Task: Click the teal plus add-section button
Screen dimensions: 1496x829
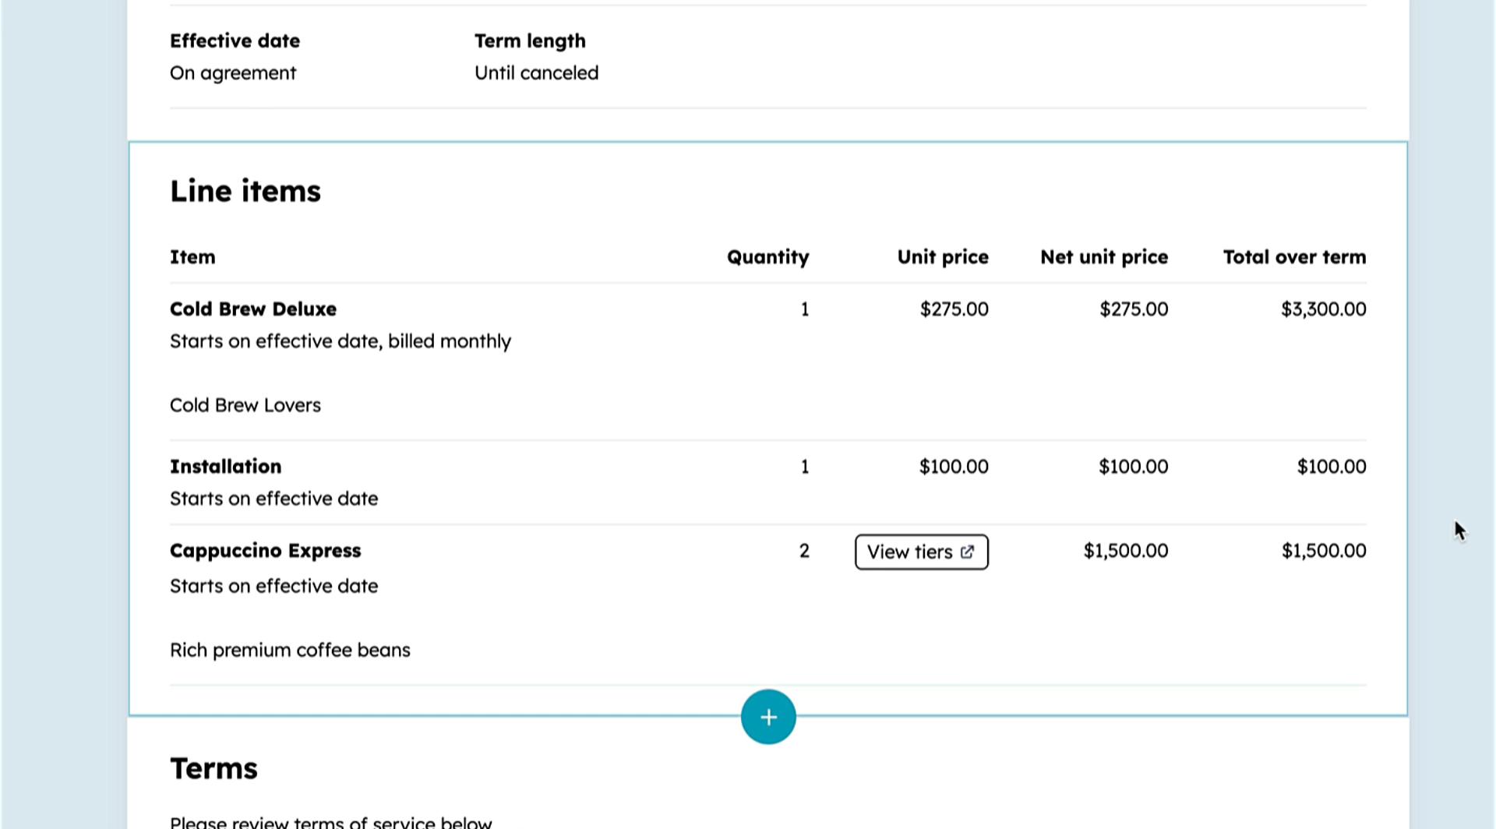Action: coord(767,717)
